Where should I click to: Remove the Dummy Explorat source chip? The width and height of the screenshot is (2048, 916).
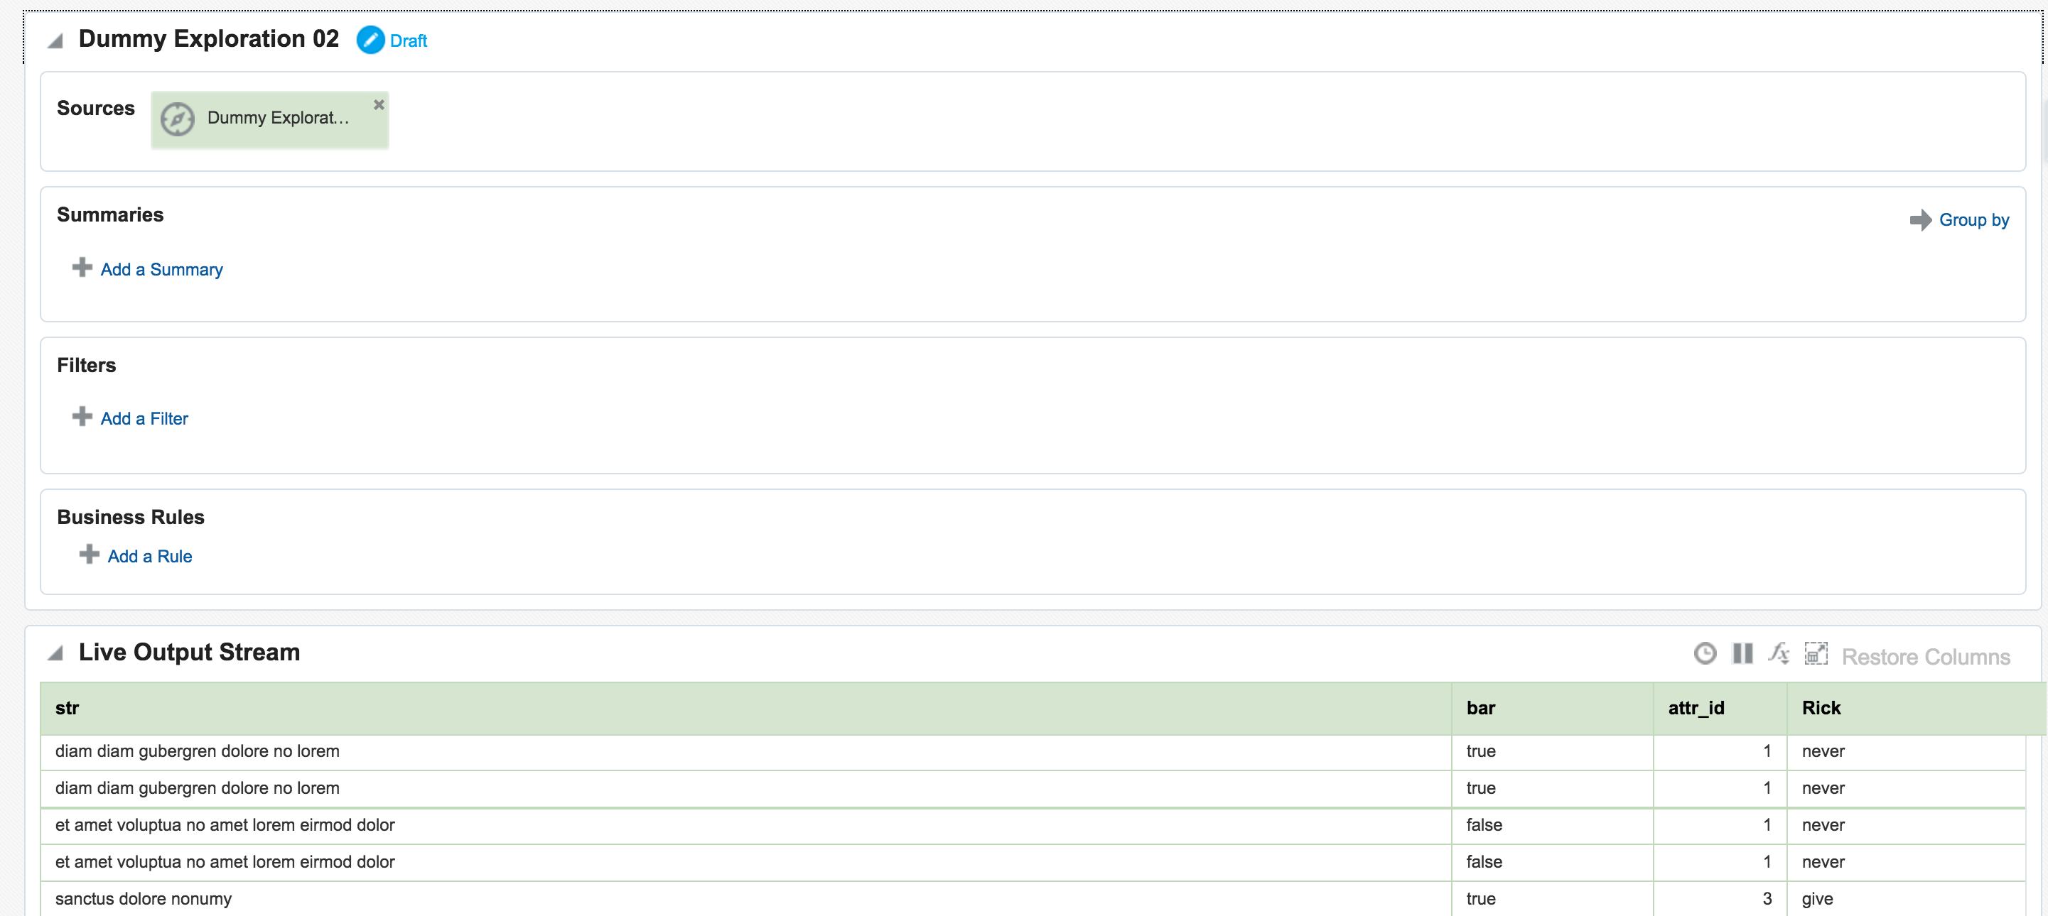point(379,104)
